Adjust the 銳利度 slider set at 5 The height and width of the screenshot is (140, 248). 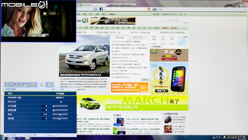60,118
